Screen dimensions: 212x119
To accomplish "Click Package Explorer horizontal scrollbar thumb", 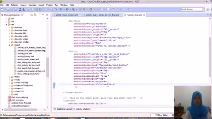I will 20,110.
